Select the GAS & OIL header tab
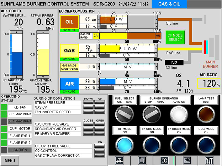Screen dimensions: 222x166 [x=169, y=4]
